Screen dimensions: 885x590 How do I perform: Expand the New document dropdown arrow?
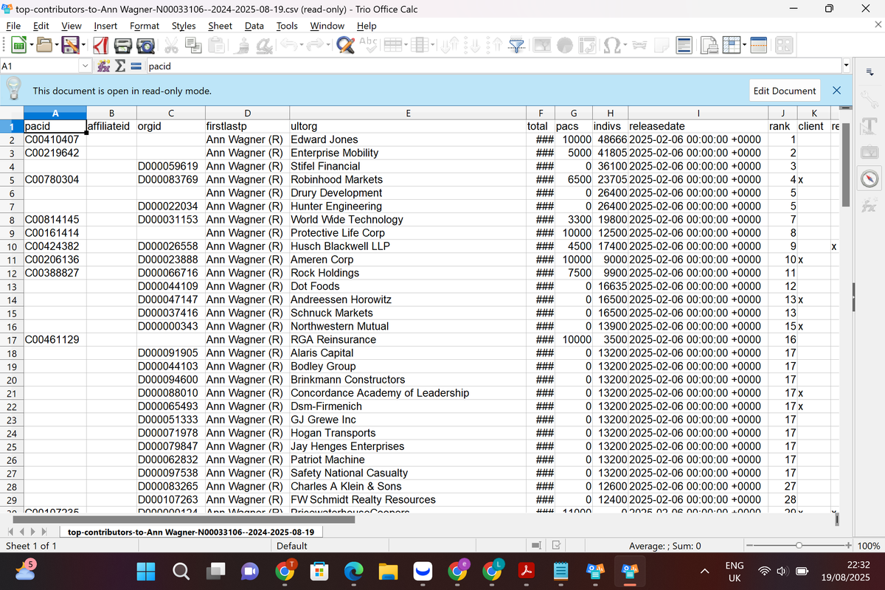coord(30,46)
